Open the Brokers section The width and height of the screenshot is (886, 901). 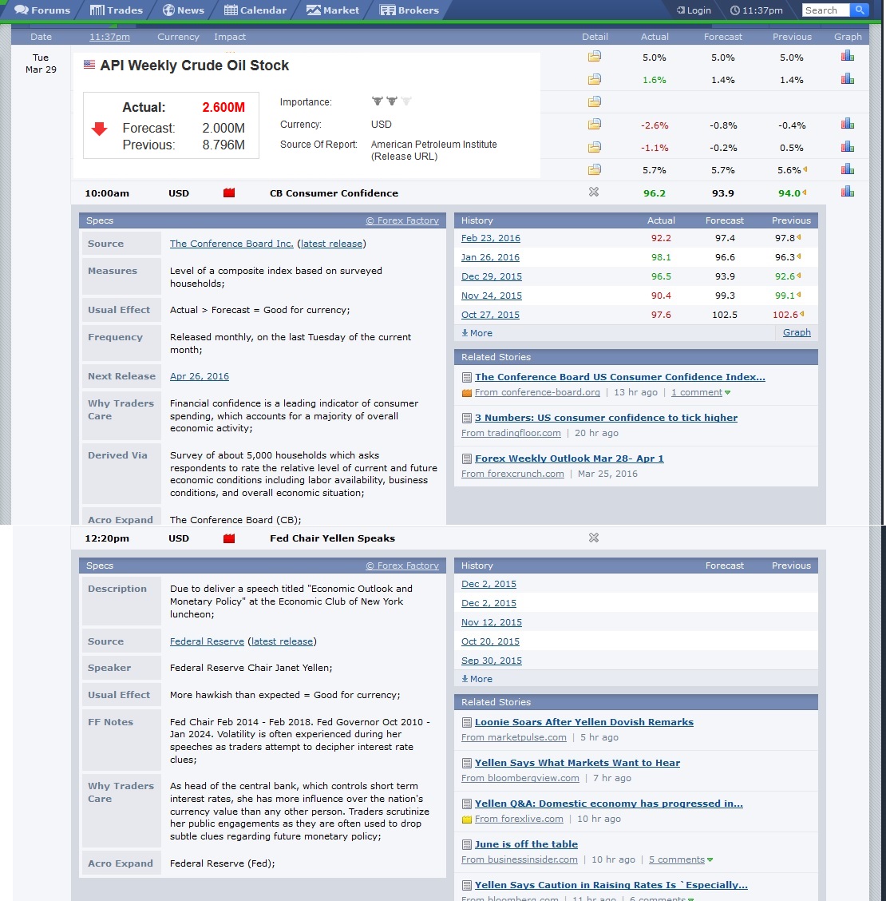pyautogui.click(x=409, y=10)
